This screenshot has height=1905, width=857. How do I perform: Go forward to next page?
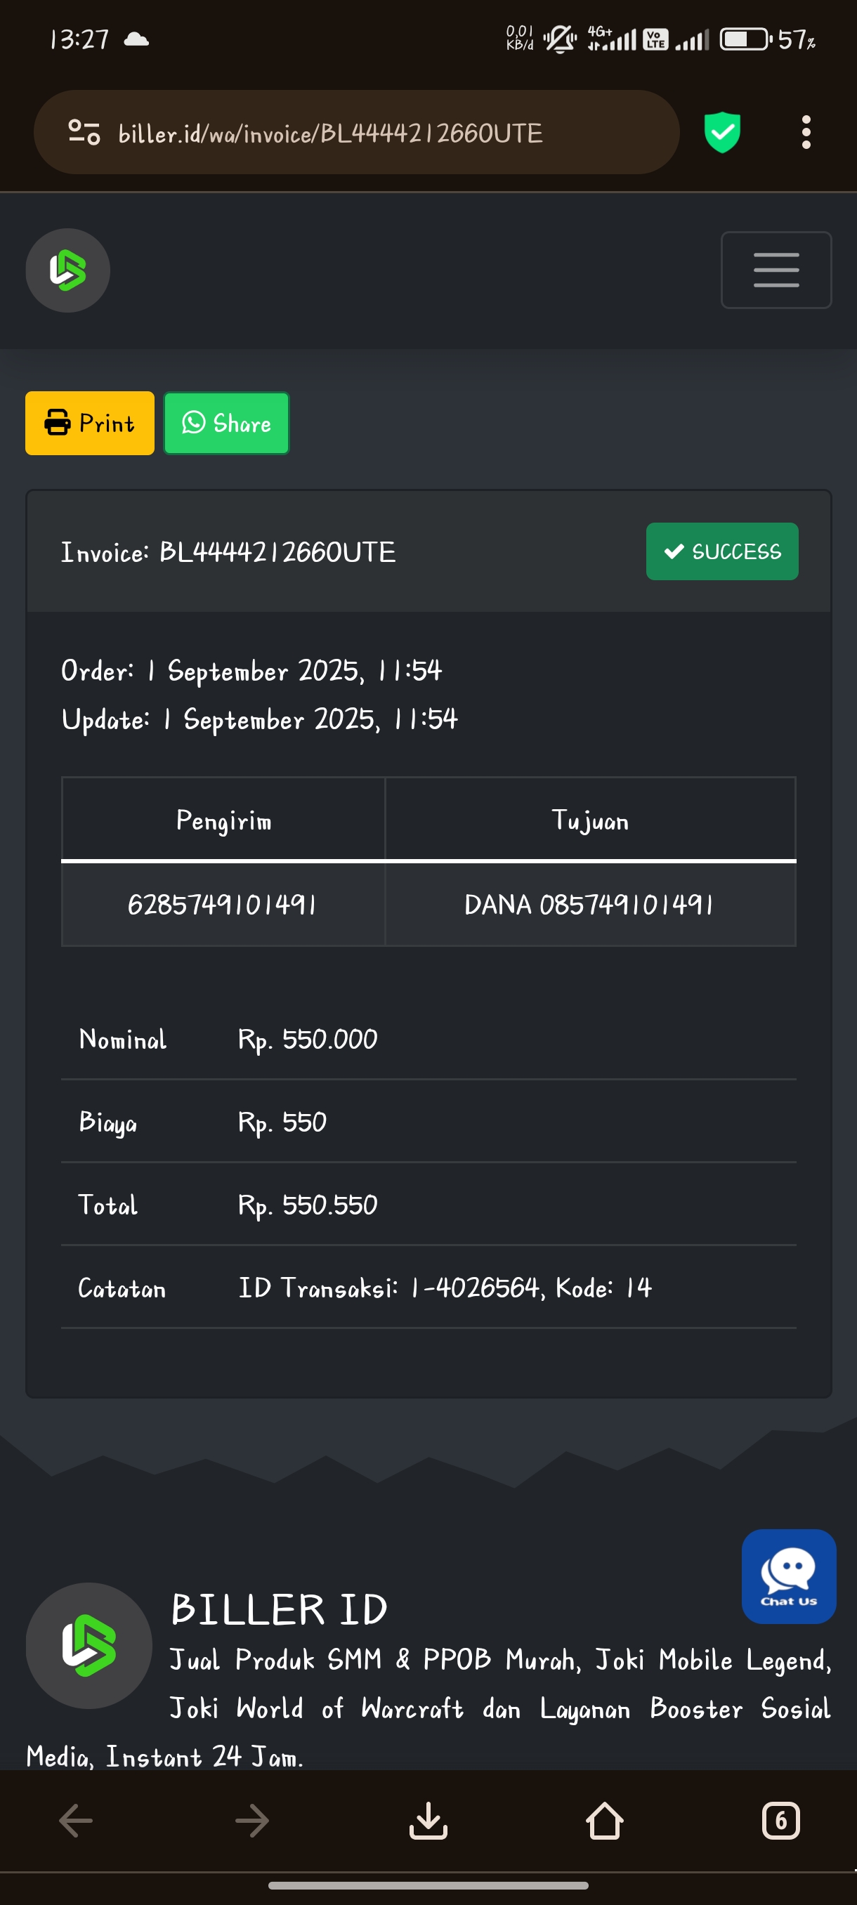pos(251,1820)
